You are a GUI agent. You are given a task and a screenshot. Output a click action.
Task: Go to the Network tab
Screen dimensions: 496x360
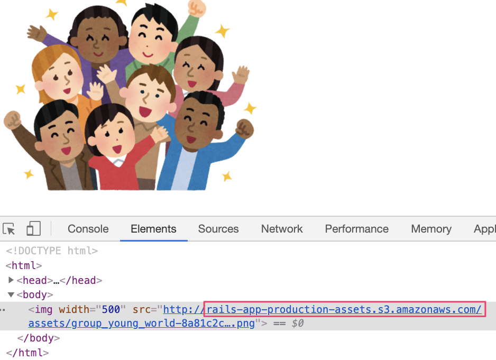point(282,229)
